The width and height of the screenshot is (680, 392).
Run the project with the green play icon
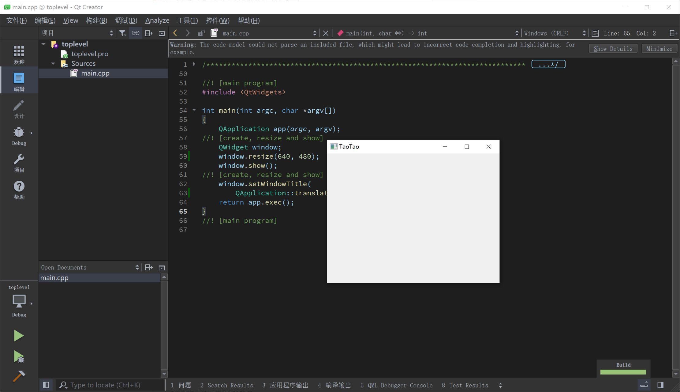19,335
